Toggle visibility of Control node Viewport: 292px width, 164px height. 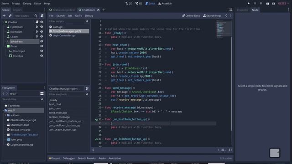(x=42, y=22)
